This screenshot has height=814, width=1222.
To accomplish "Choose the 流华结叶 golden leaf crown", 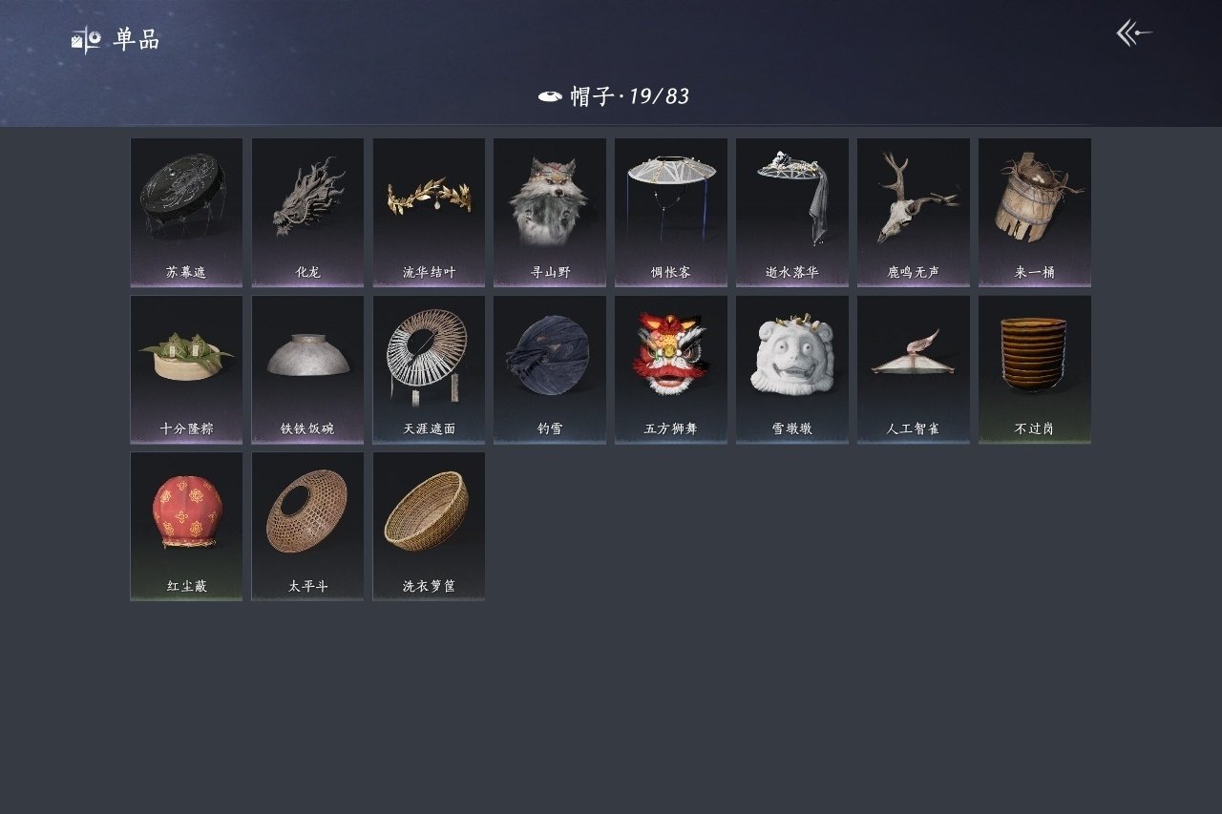I will click(429, 213).
